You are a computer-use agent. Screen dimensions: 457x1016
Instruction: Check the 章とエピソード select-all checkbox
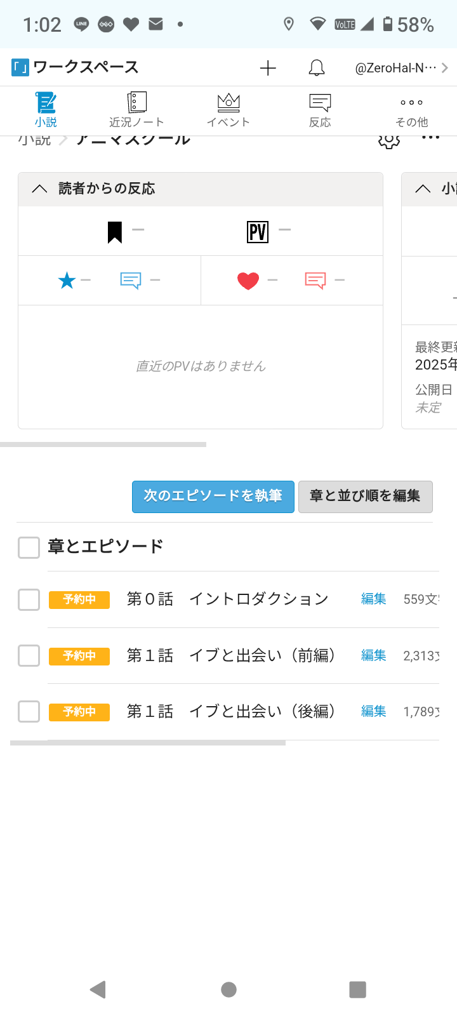point(29,547)
